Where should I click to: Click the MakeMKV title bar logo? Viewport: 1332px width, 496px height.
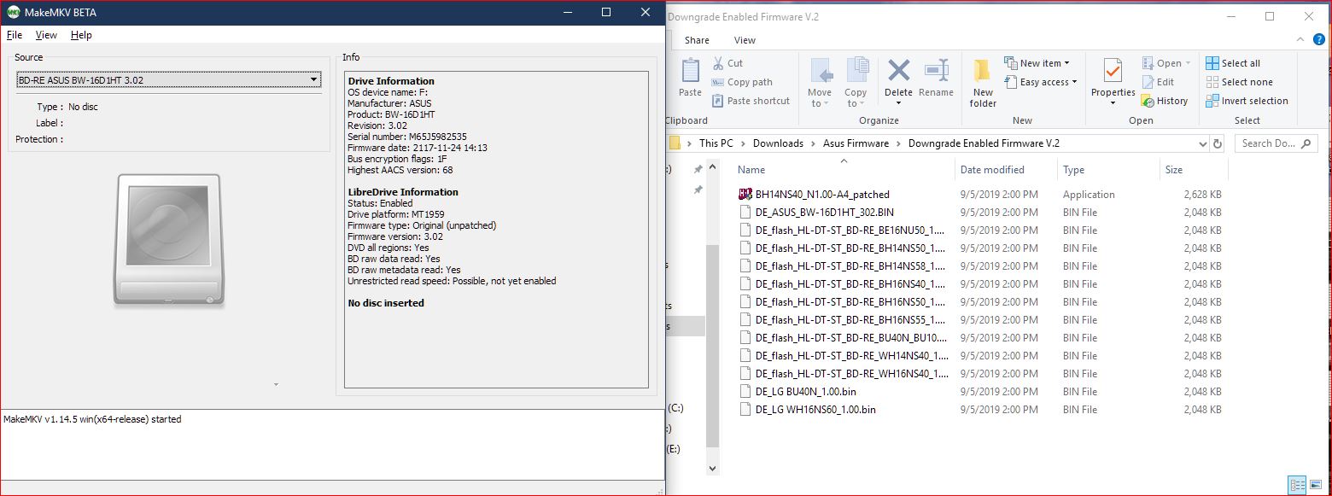pyautogui.click(x=14, y=12)
